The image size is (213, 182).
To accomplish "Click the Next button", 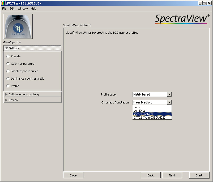I will [x=172, y=175].
